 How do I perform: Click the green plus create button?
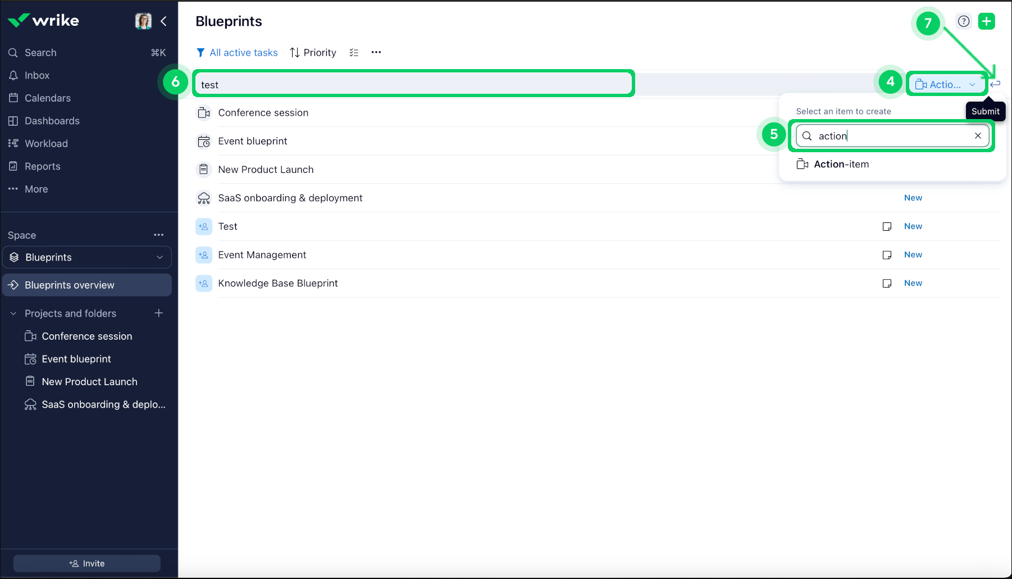pos(987,21)
